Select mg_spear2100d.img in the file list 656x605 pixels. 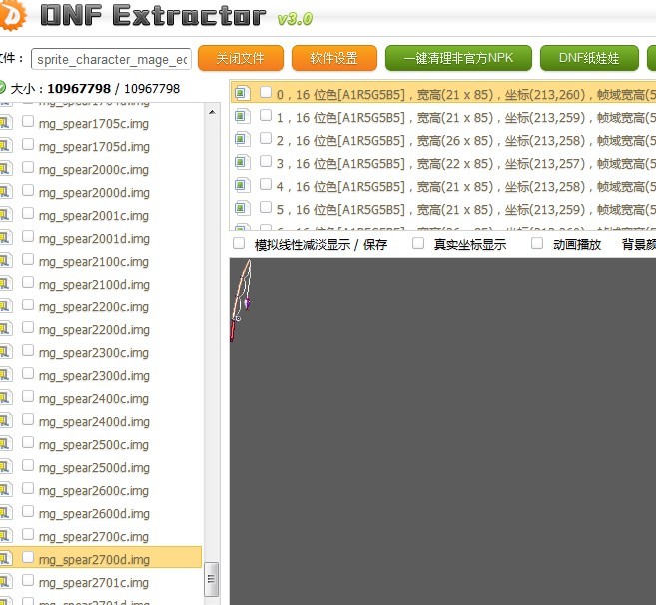[x=94, y=284]
